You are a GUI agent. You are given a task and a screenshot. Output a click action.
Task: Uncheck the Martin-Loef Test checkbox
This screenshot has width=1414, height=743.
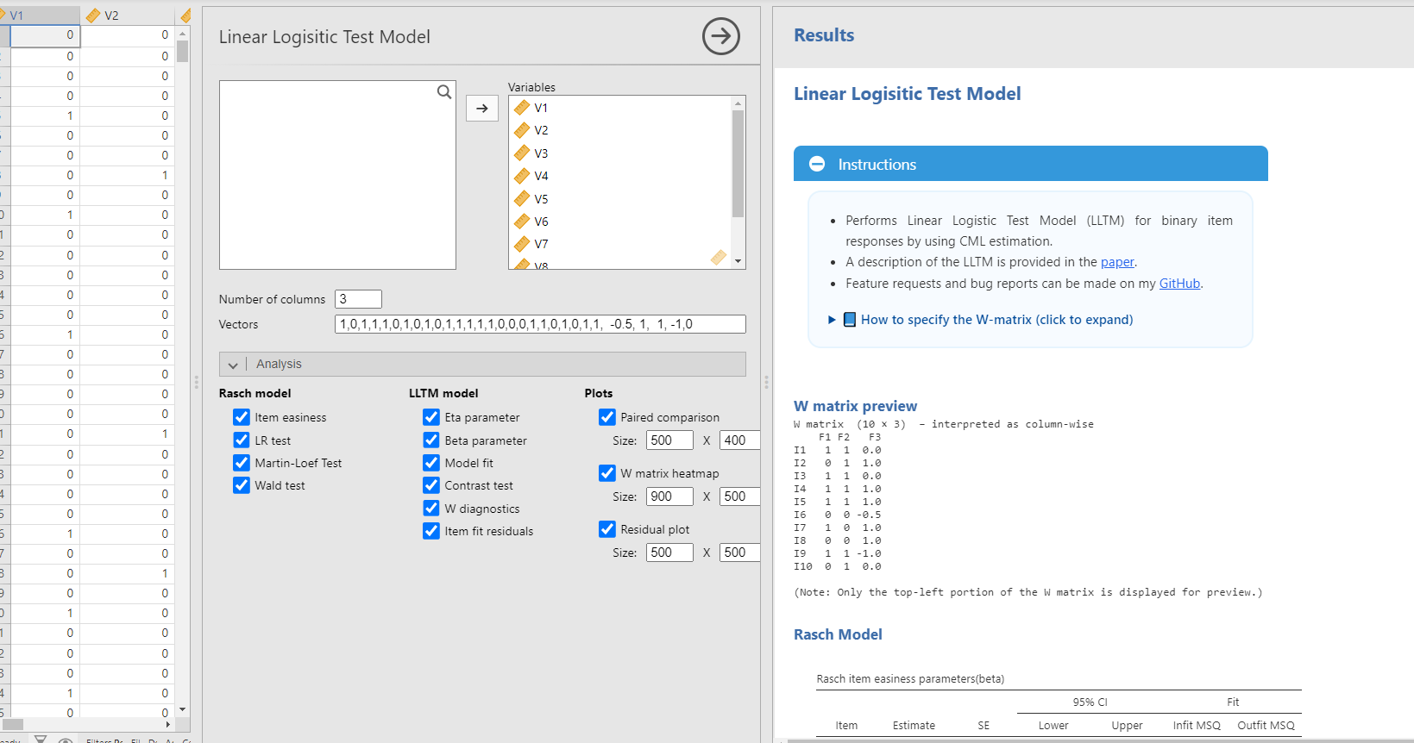pyautogui.click(x=242, y=463)
